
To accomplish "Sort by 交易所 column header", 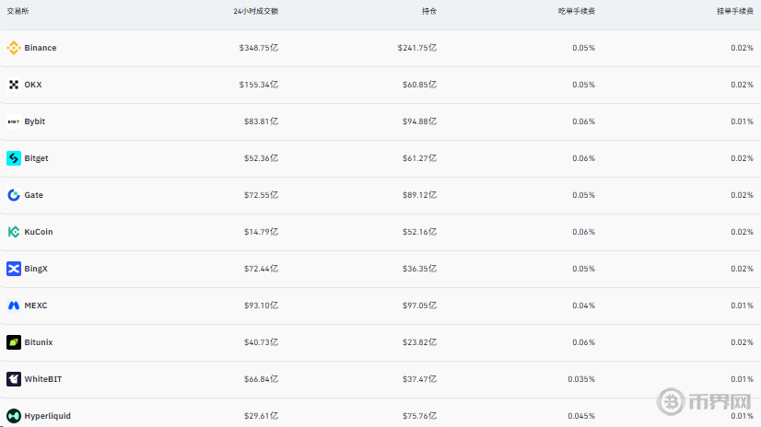I will (x=18, y=11).
